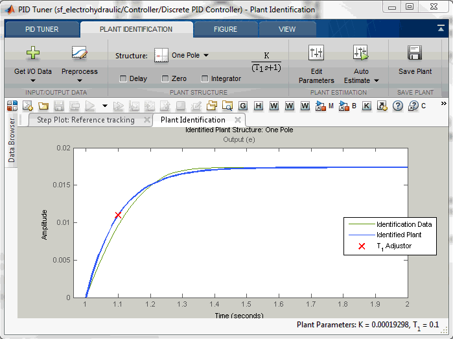Switch to the PID TUNER tab
The width and height of the screenshot is (453, 339).
43,29
